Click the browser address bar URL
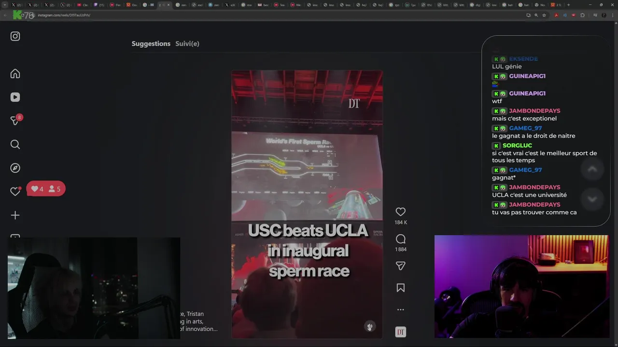 pyautogui.click(x=64, y=15)
